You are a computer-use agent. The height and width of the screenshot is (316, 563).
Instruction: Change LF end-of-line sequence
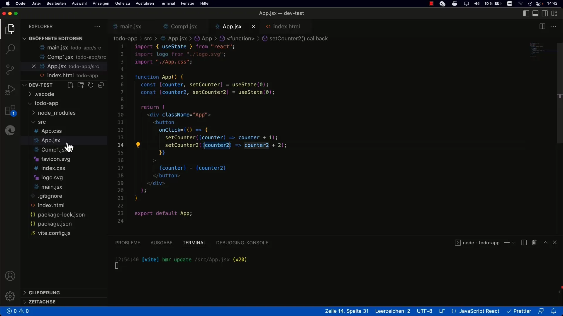coord(442,311)
